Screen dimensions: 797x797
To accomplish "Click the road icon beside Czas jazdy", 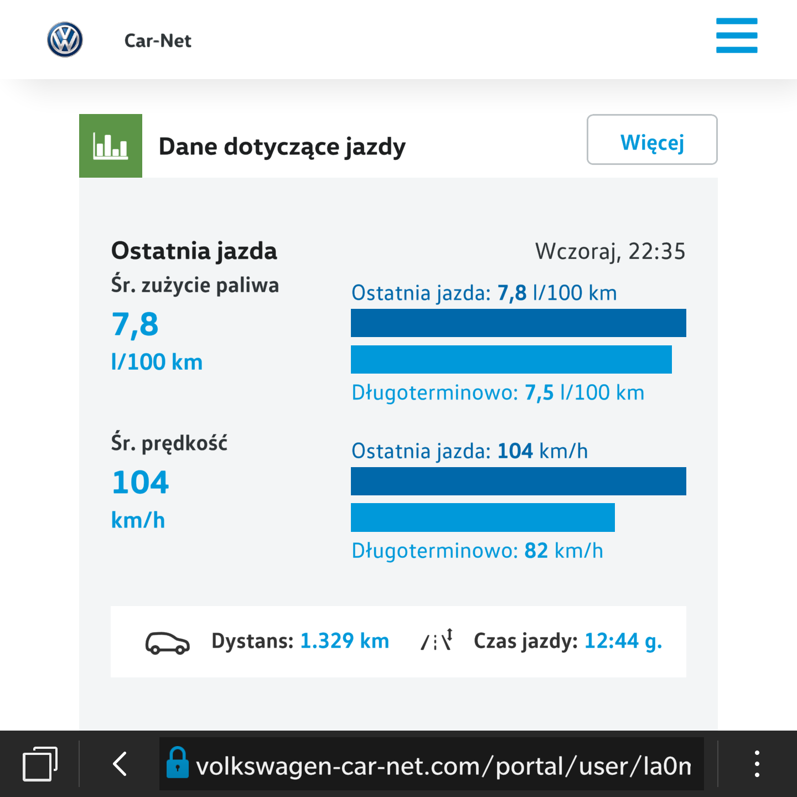I will click(437, 641).
